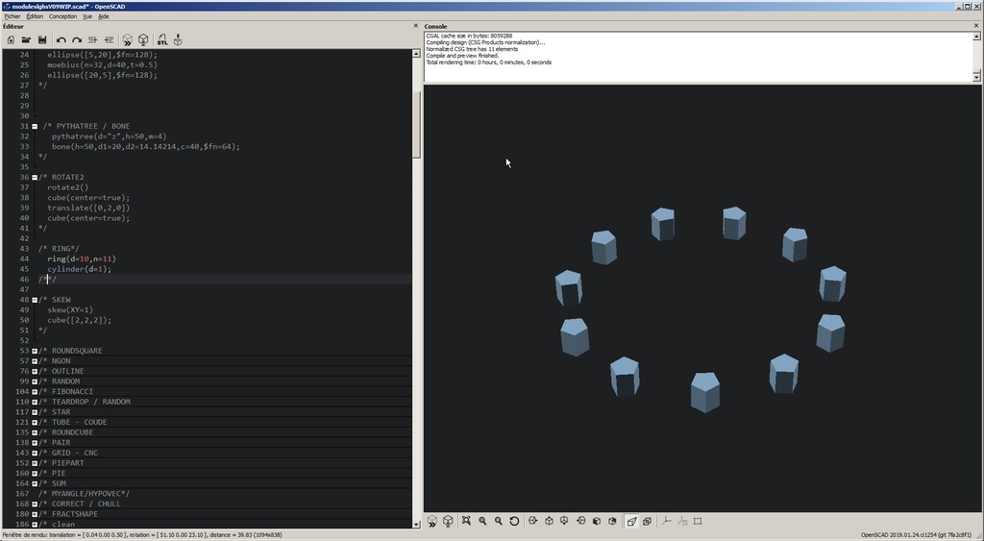Collapse the PYTHATREE / BONE comment block
The image size is (984, 541).
click(35, 126)
